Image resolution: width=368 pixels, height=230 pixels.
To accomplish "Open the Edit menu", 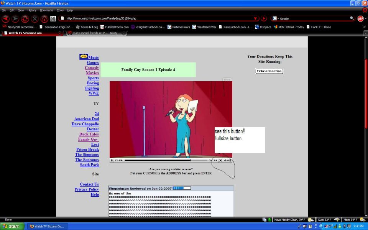I will (x=12, y=10).
